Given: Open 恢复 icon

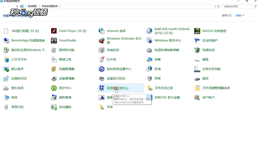Looking at the screenshot, I should [149, 60].
